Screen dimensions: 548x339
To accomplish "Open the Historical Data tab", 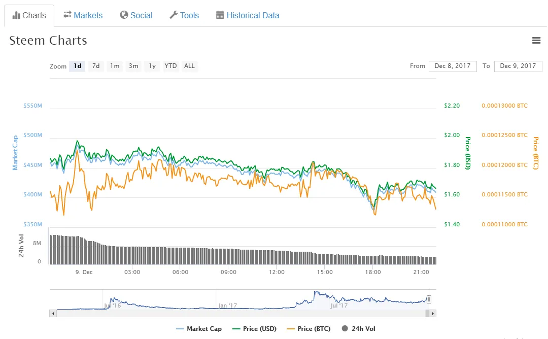I will click(248, 15).
